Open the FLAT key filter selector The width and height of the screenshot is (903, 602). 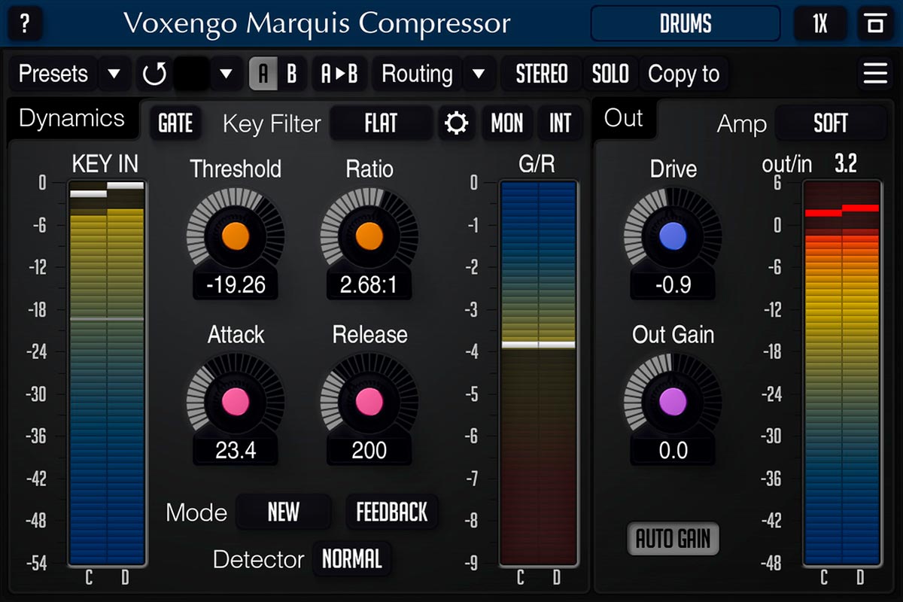pos(382,123)
